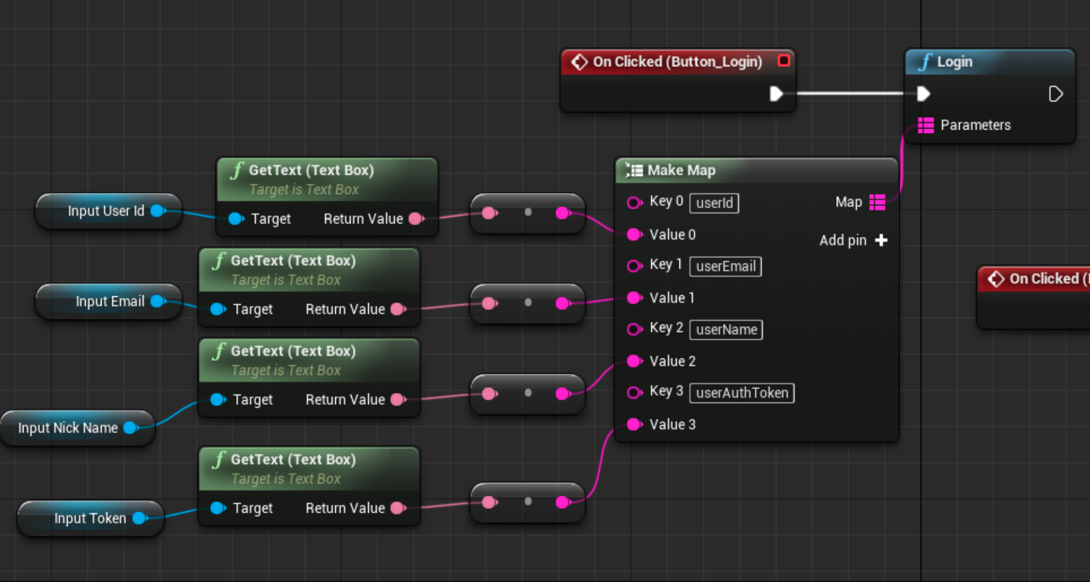Select the userId key text field
This screenshot has height=582, width=1090.
714,203
